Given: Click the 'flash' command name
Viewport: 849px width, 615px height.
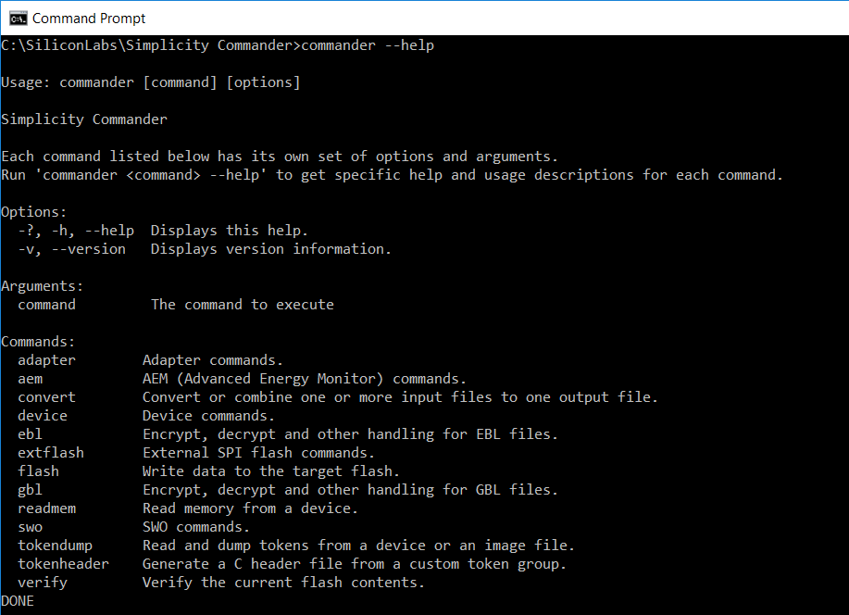Looking at the screenshot, I should click(38, 471).
